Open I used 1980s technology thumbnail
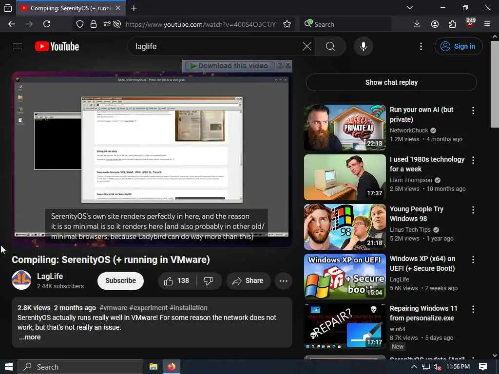Image resolution: width=499 pixels, height=374 pixels. (x=345, y=177)
